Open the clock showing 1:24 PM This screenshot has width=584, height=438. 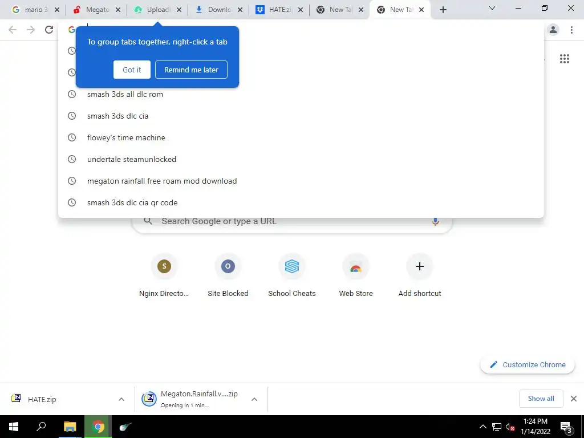pyautogui.click(x=535, y=427)
